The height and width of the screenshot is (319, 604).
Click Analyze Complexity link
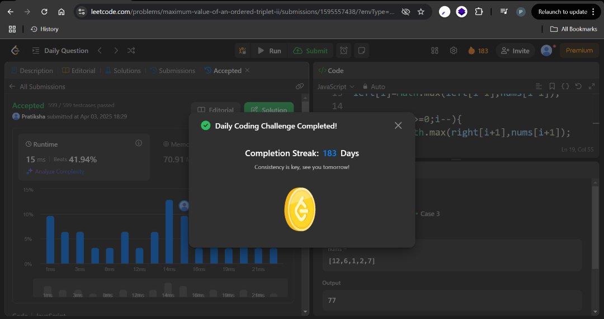(55, 171)
